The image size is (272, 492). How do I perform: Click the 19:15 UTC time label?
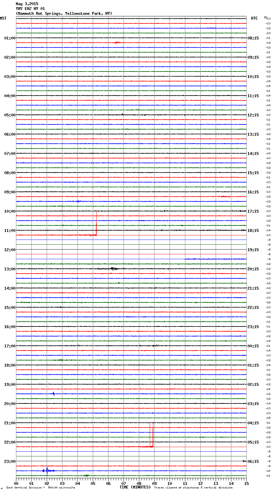coord(253,250)
